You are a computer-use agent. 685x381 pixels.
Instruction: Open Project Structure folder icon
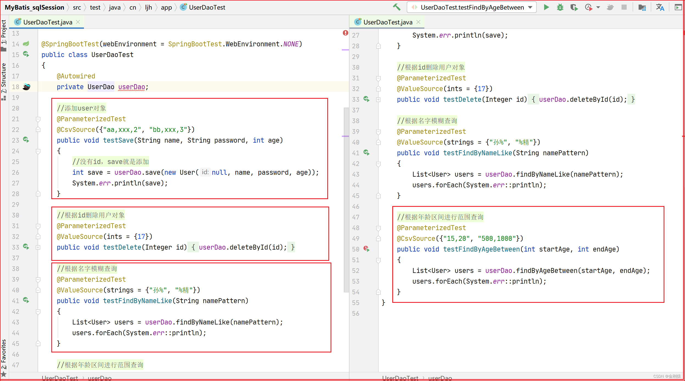(x=642, y=7)
